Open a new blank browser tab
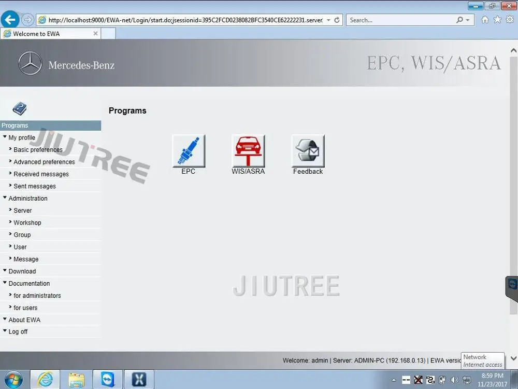Screen dimensions: 518x389 108,34
